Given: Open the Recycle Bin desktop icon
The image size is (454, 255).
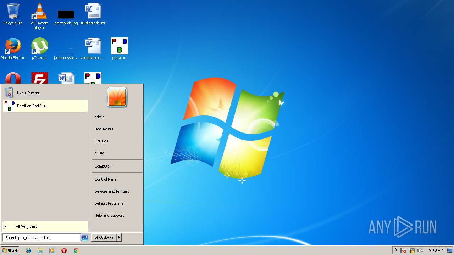Looking at the screenshot, I should (13, 14).
